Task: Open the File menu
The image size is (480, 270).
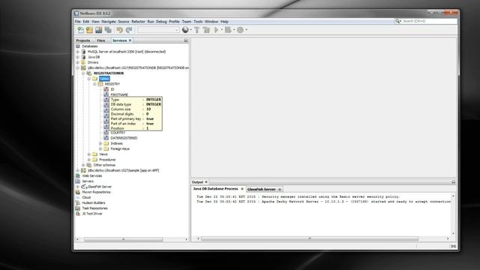Action: (78, 22)
